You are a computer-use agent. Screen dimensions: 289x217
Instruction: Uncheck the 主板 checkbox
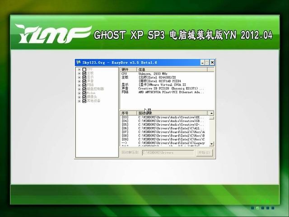pyautogui.click(x=84, y=73)
